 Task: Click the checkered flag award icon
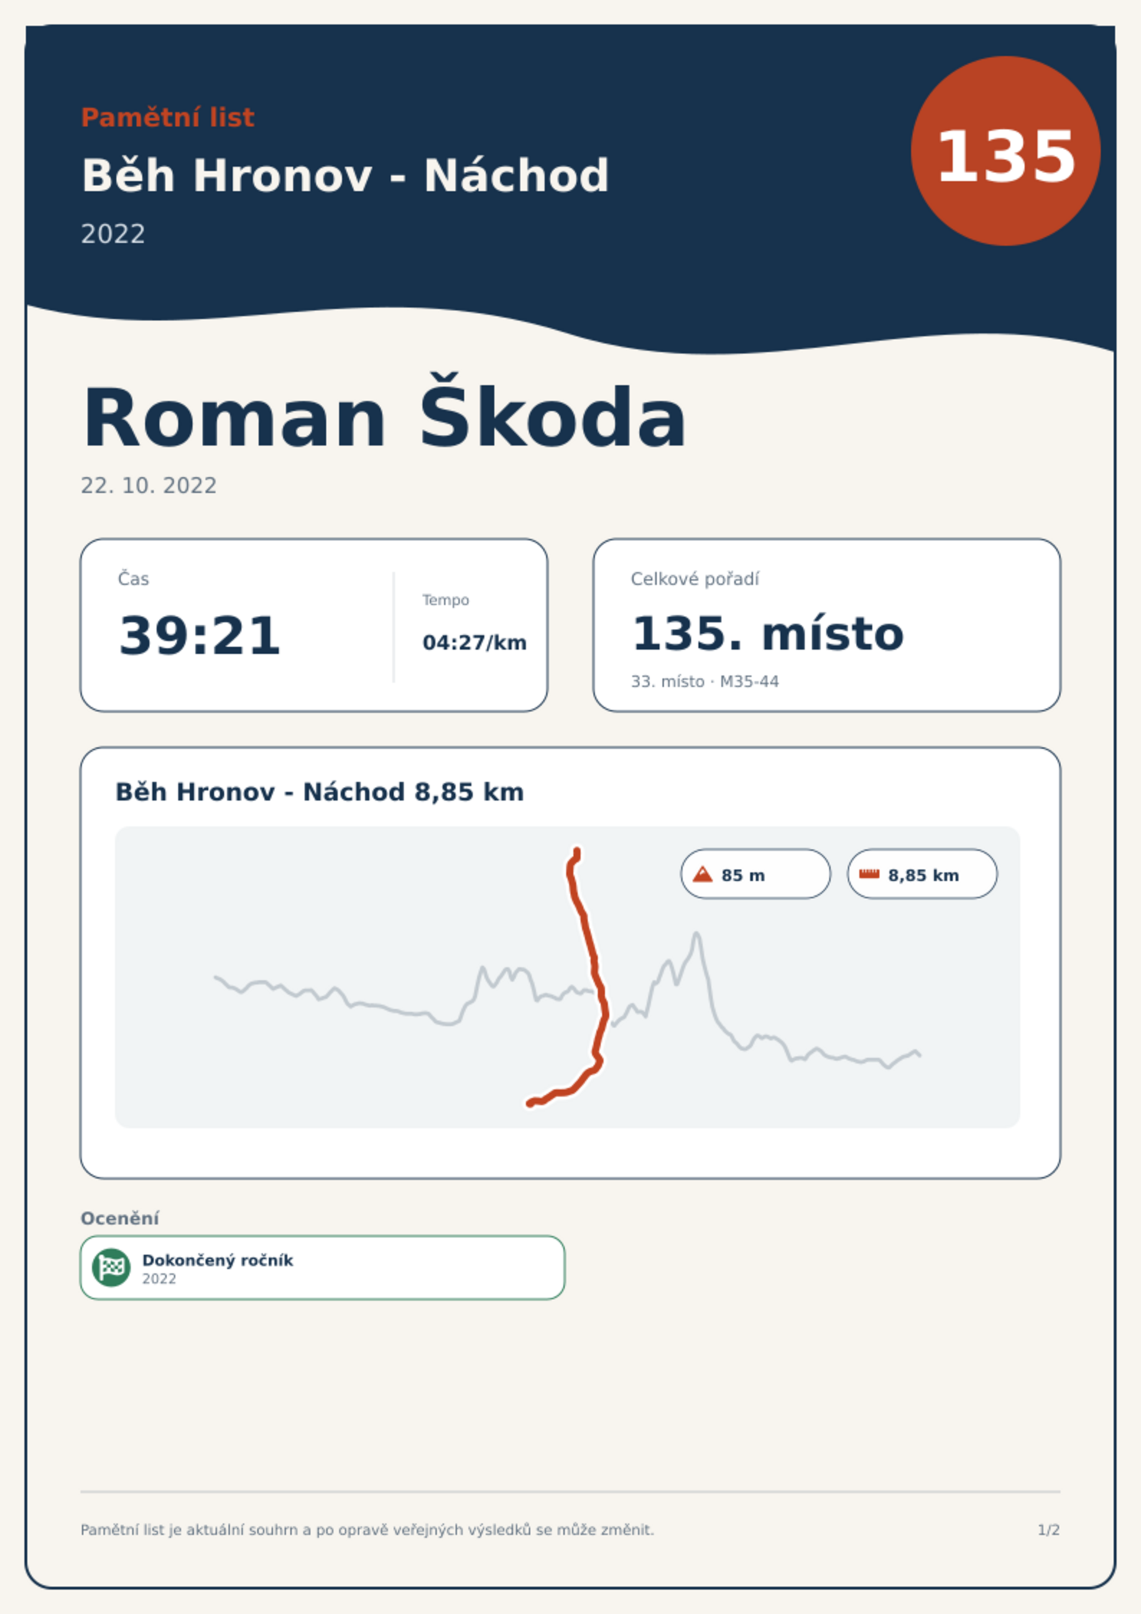click(111, 1267)
